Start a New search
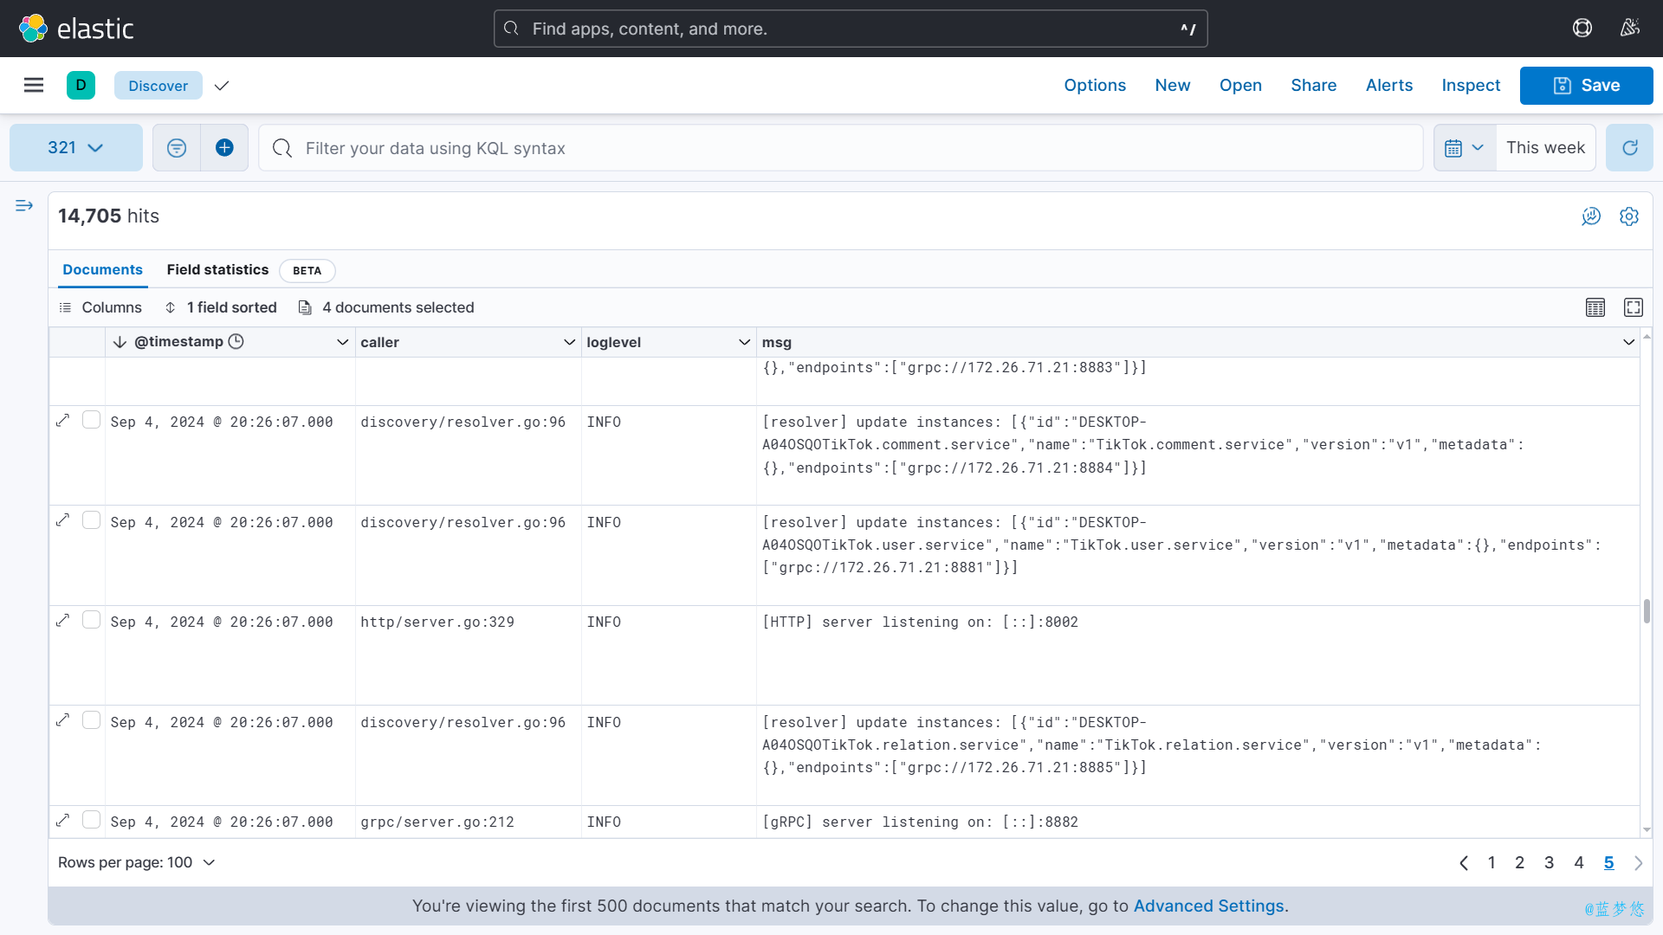Screen dimensions: 1663x935 pos(1173,86)
